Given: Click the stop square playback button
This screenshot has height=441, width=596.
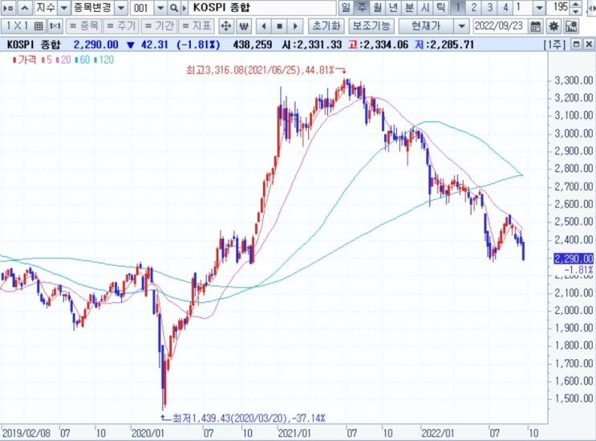Looking at the screenshot, I should pos(279,26).
